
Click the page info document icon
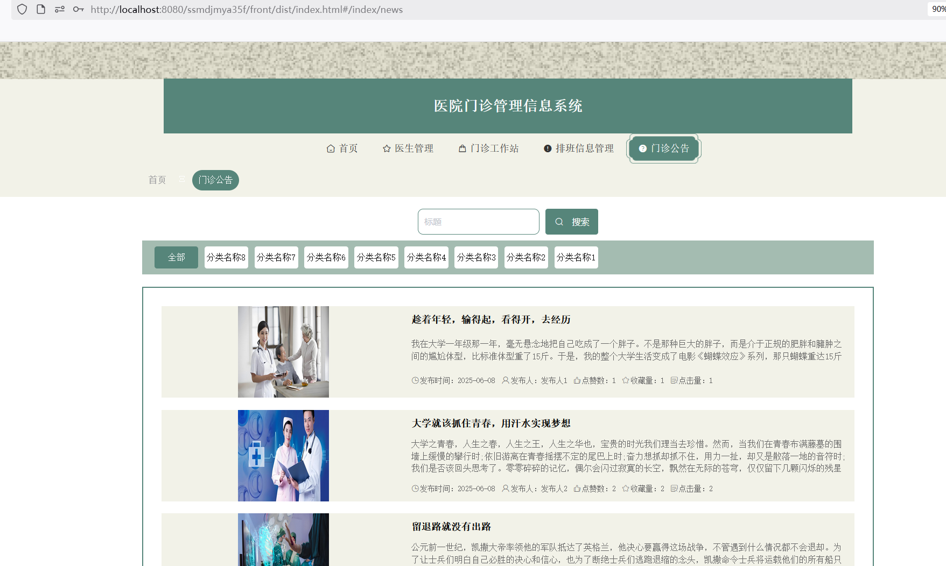click(x=41, y=9)
